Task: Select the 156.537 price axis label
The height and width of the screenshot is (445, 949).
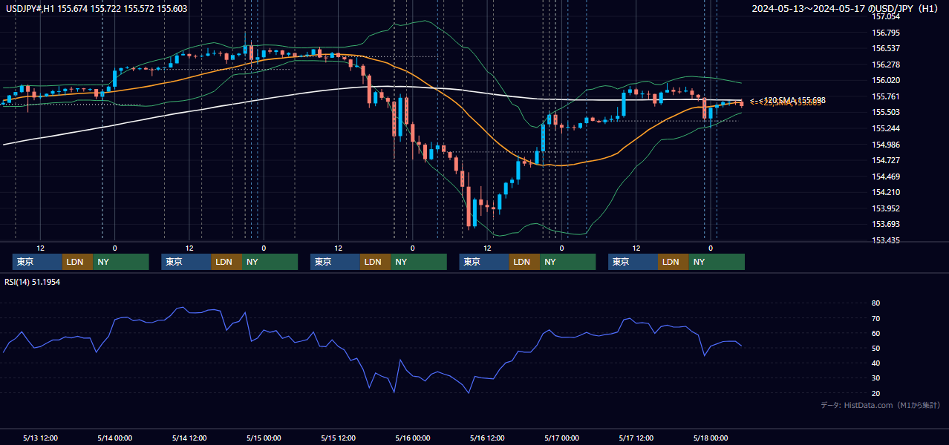Action: click(886, 48)
